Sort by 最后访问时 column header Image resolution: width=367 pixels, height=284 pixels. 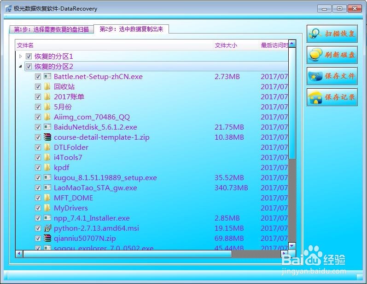(x=274, y=45)
